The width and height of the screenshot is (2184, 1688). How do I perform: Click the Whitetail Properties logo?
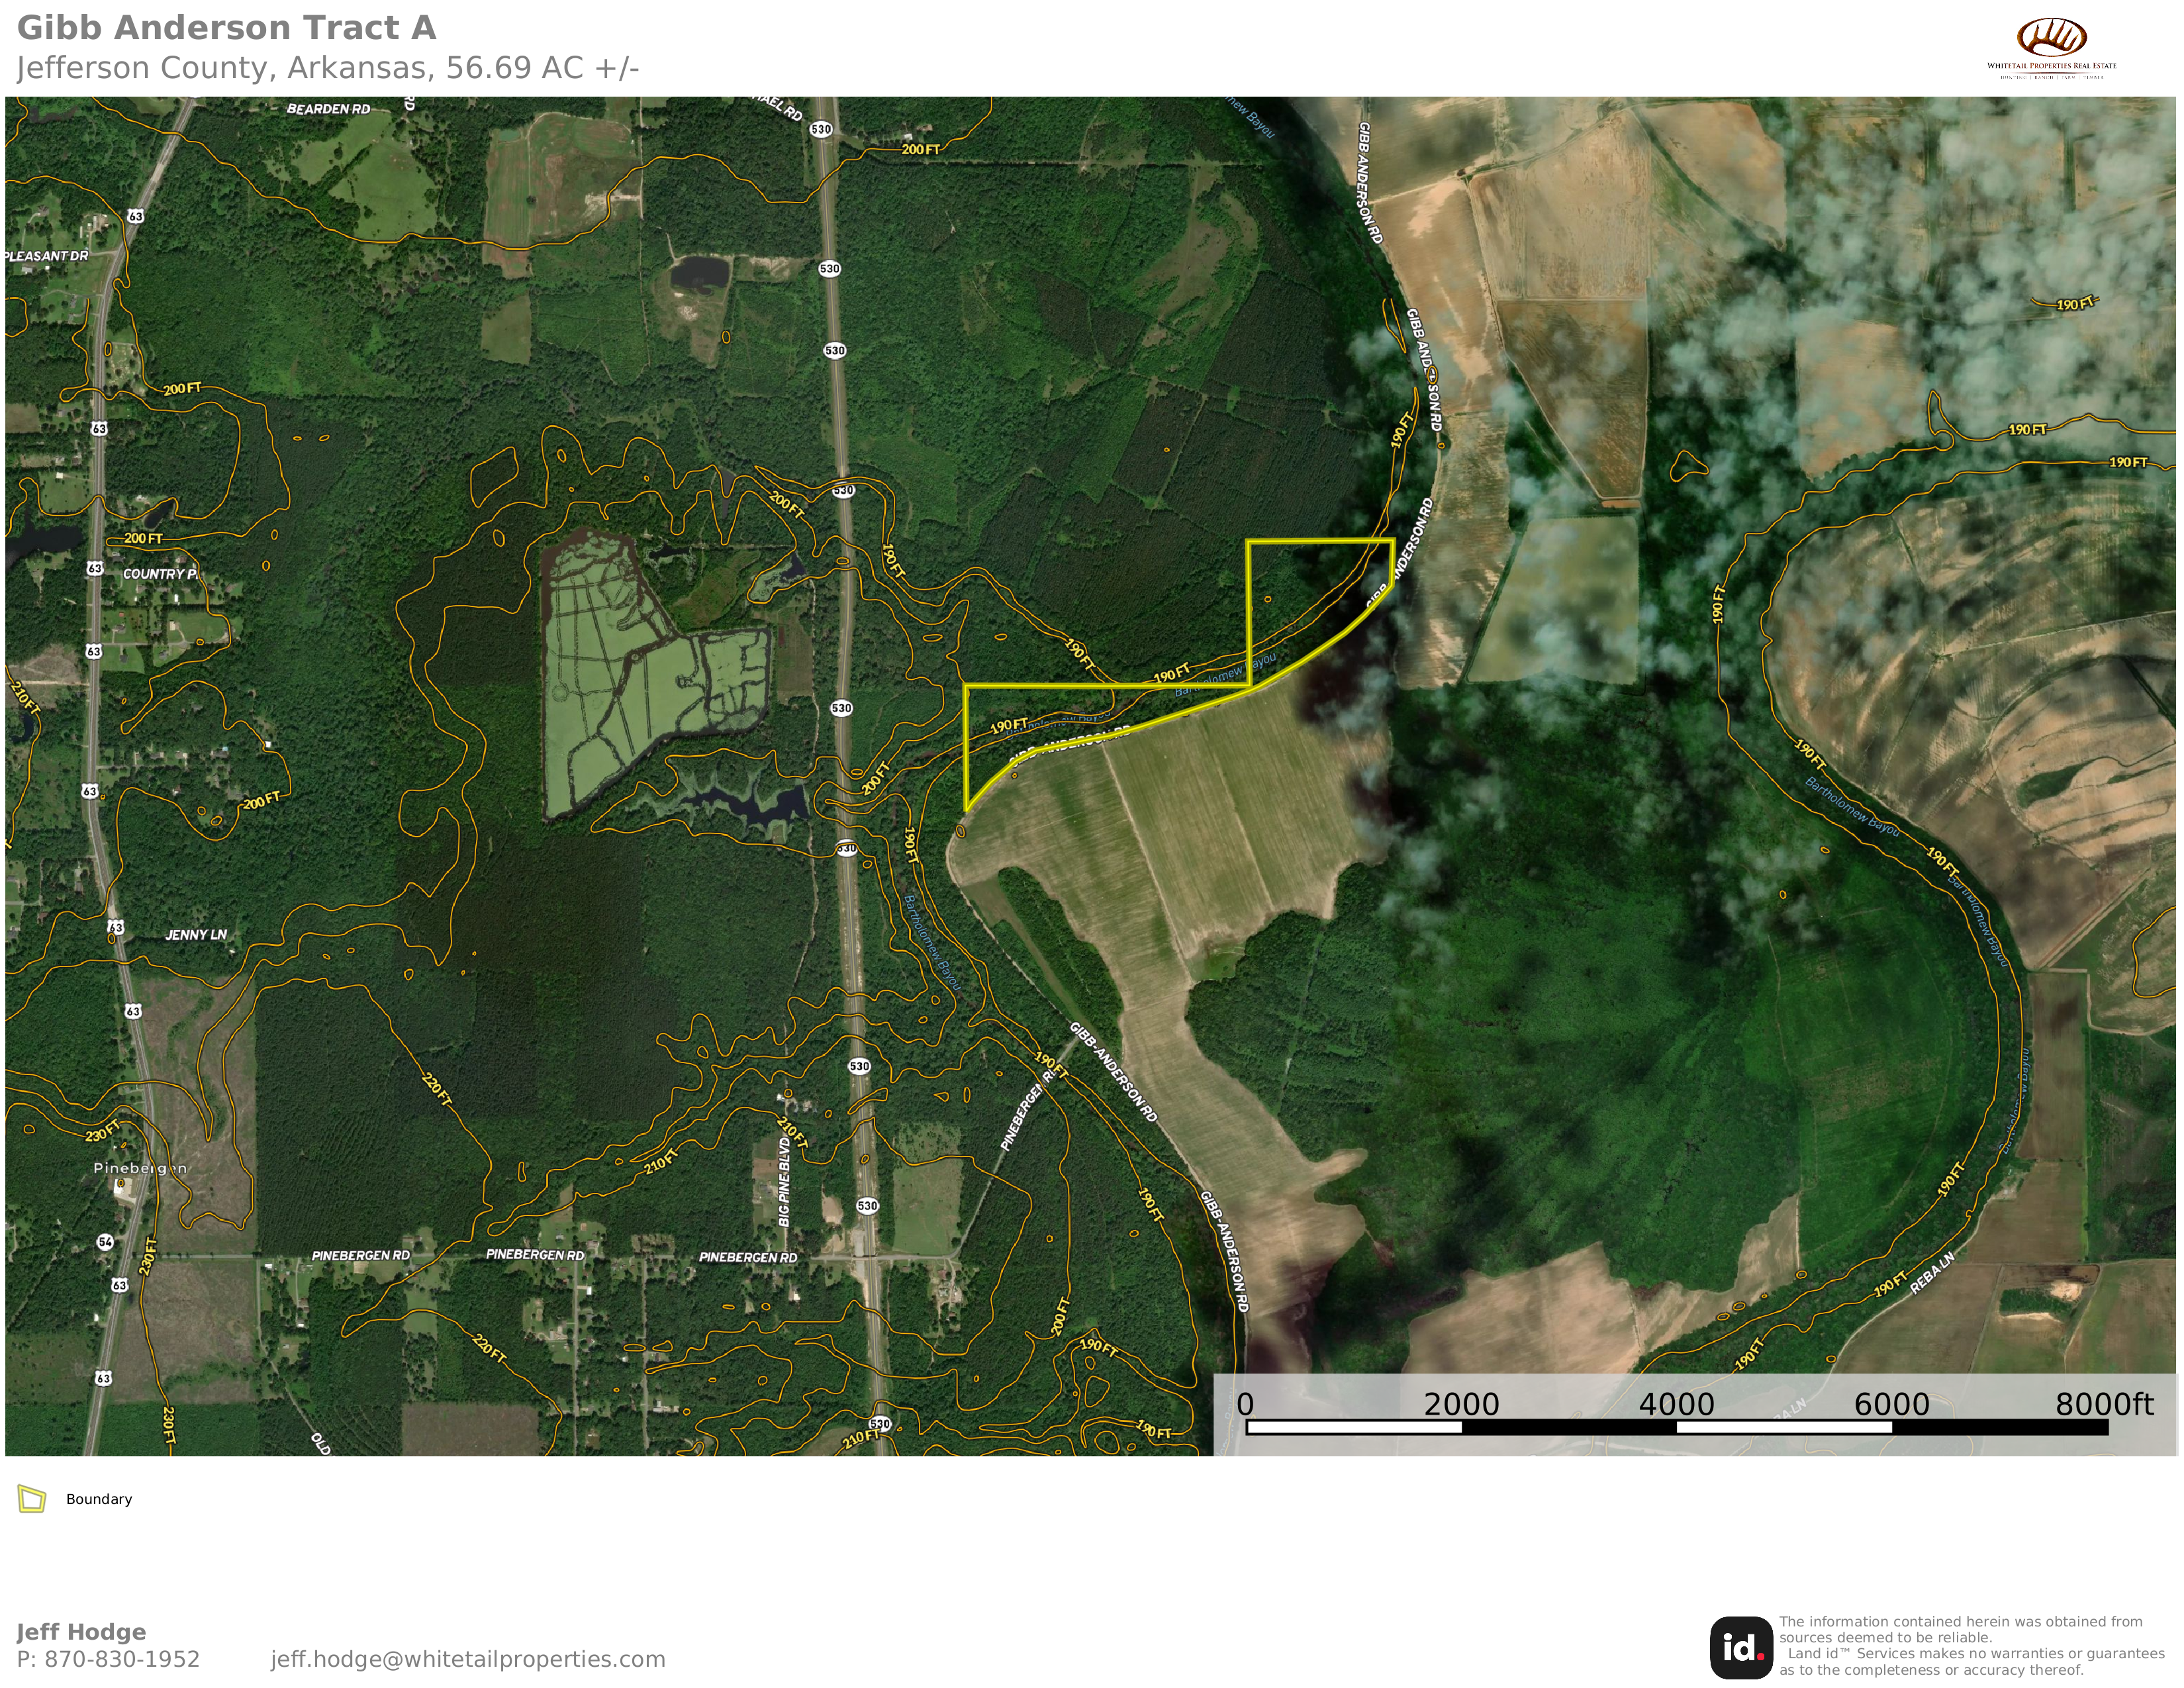[x=2051, y=47]
